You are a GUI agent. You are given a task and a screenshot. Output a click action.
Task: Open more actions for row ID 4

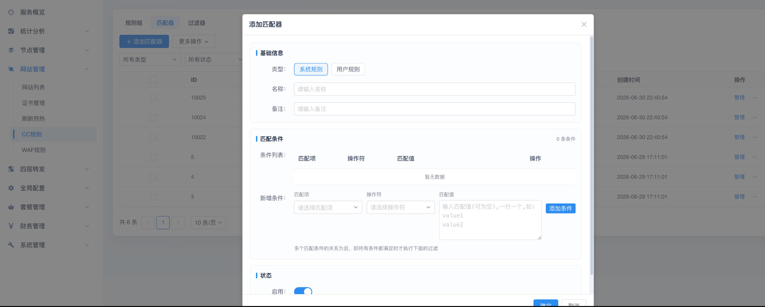pos(754,177)
